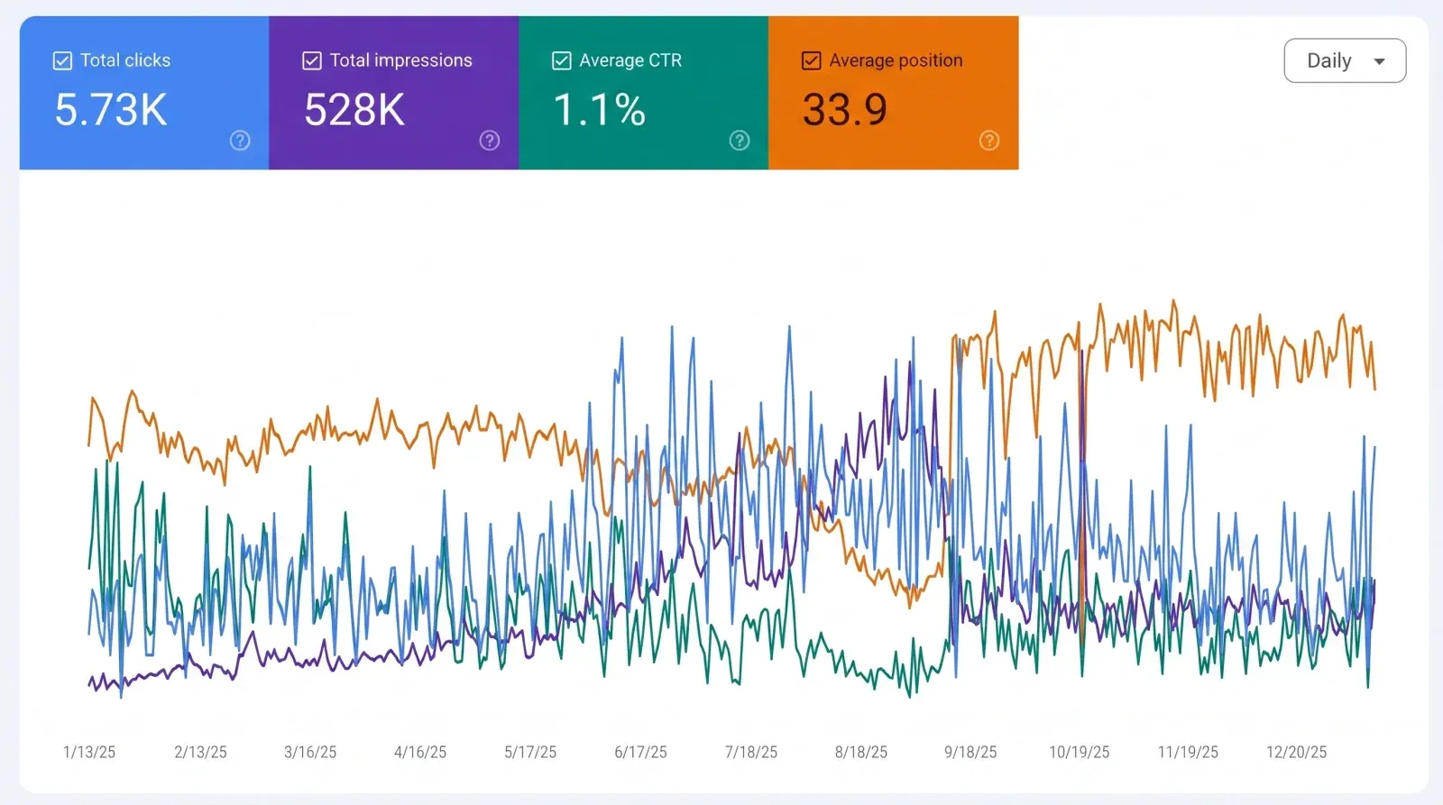This screenshot has width=1443, height=805.
Task: Uncheck the Total clicks checkbox
Action: (62, 60)
